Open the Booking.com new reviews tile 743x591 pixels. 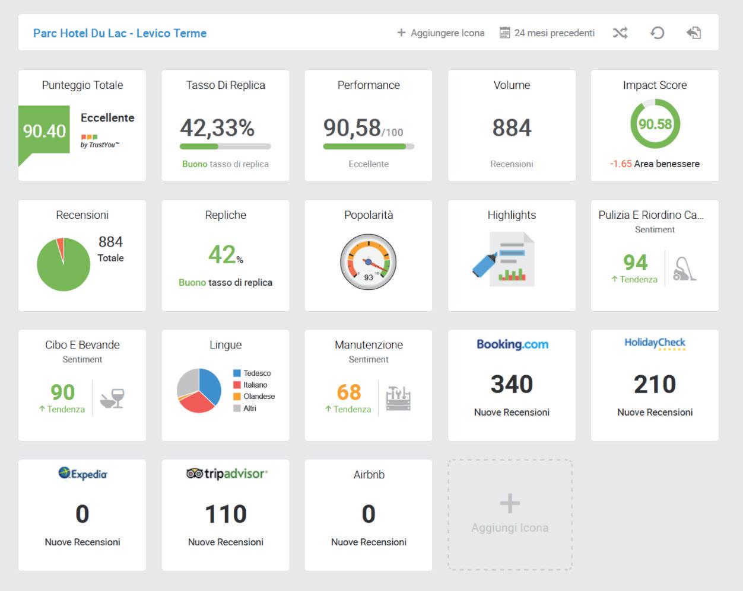[x=512, y=385]
